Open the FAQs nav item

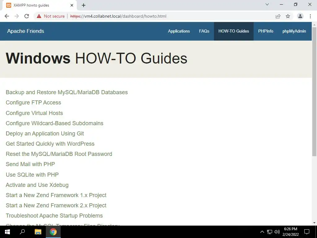tap(204, 31)
